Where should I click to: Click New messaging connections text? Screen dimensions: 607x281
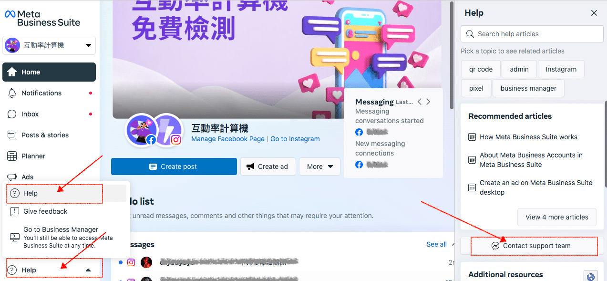[x=380, y=148]
